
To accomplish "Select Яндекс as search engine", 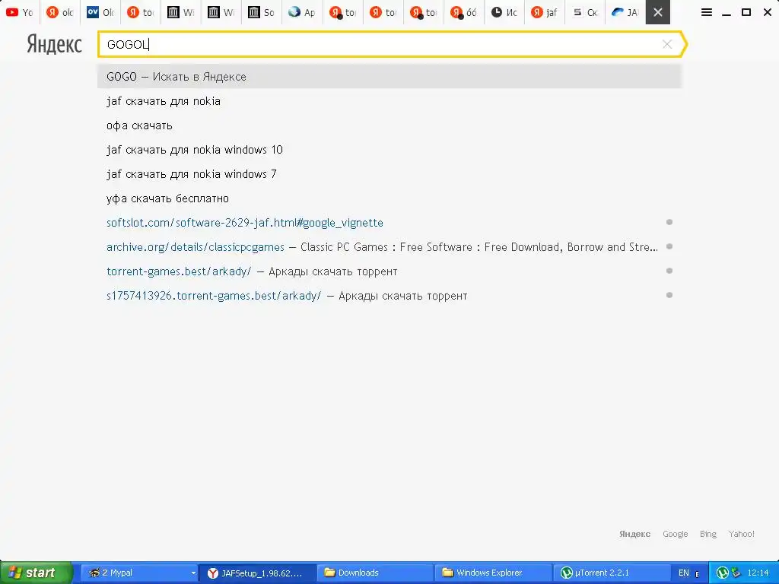I will pos(634,534).
